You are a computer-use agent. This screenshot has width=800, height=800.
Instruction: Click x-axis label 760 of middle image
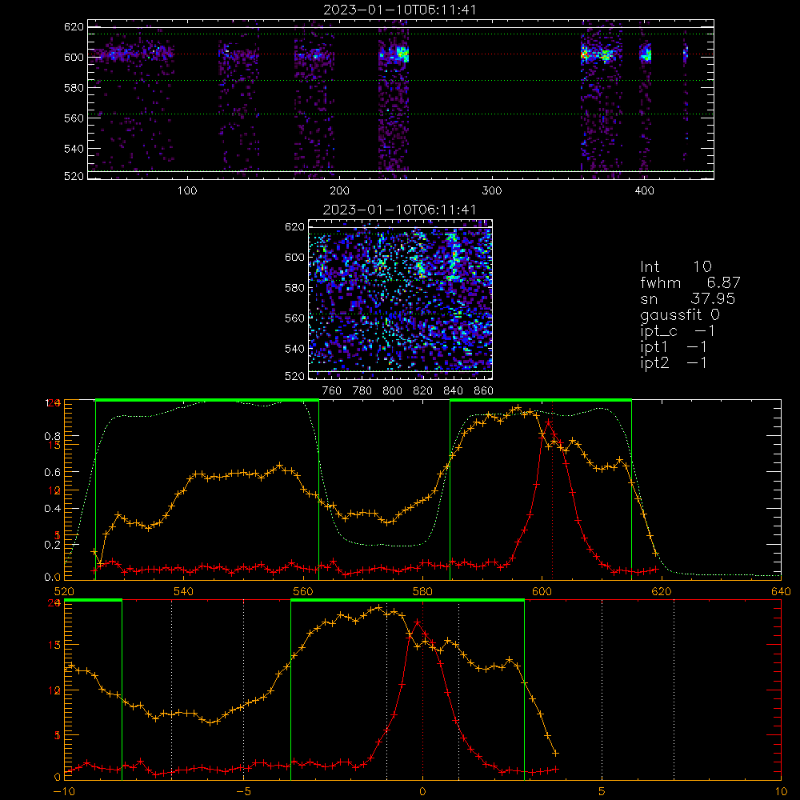332,391
